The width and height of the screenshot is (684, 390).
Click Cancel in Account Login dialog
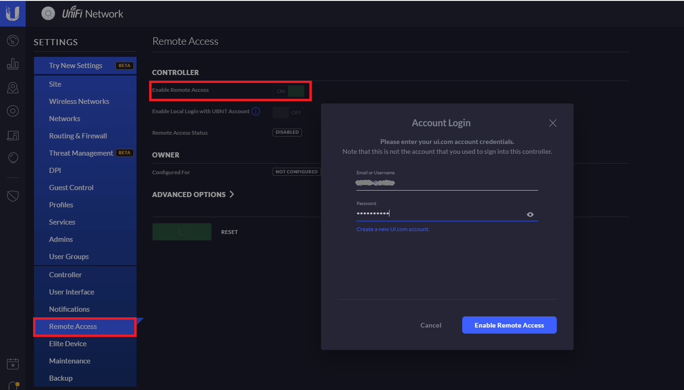431,325
